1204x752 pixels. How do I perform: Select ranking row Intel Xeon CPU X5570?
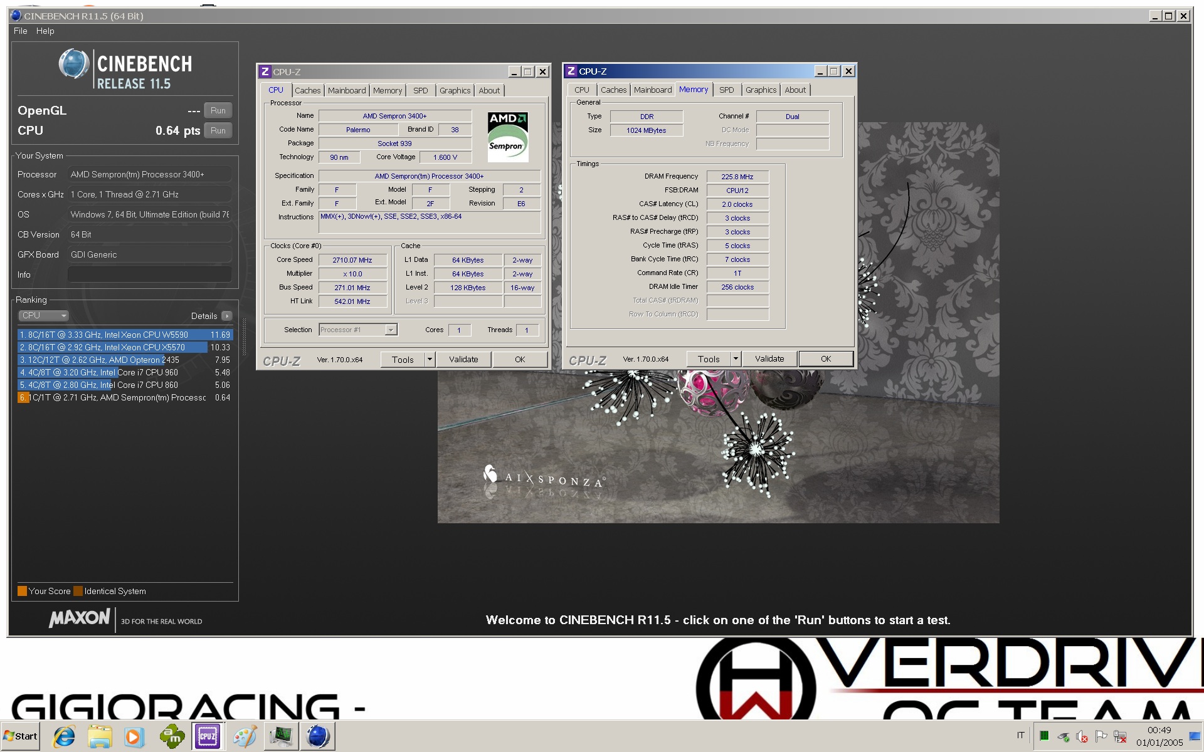(x=125, y=347)
